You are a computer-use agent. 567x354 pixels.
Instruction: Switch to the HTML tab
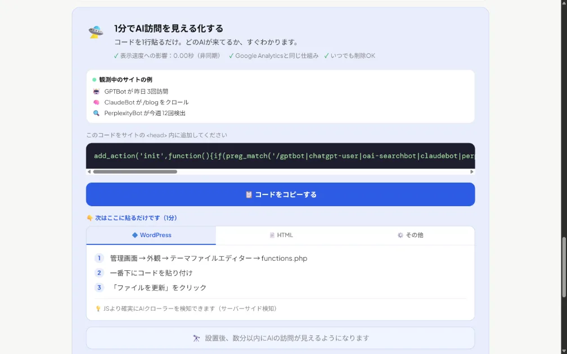281,235
